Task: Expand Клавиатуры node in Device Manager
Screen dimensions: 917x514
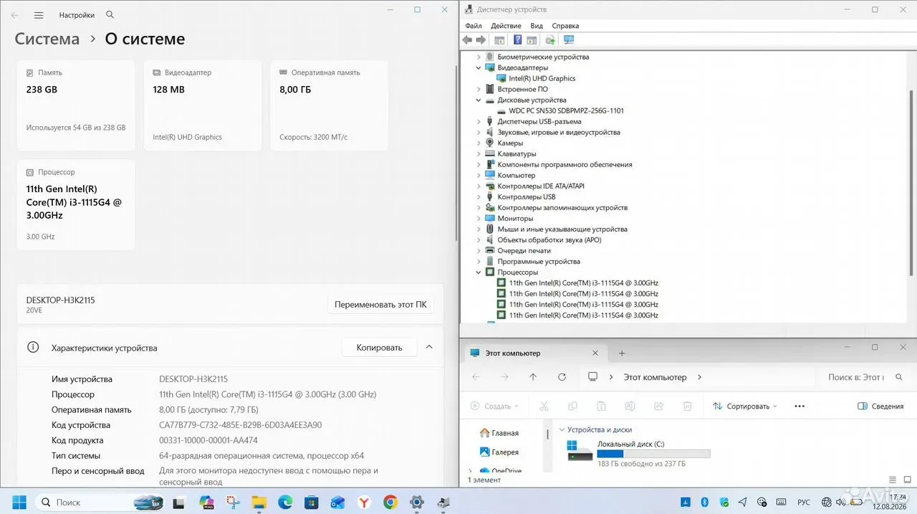Action: (479, 153)
